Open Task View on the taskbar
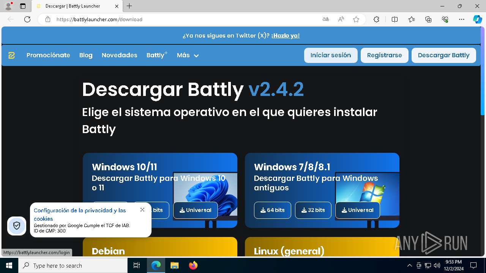The height and width of the screenshot is (273, 486). tap(137, 265)
